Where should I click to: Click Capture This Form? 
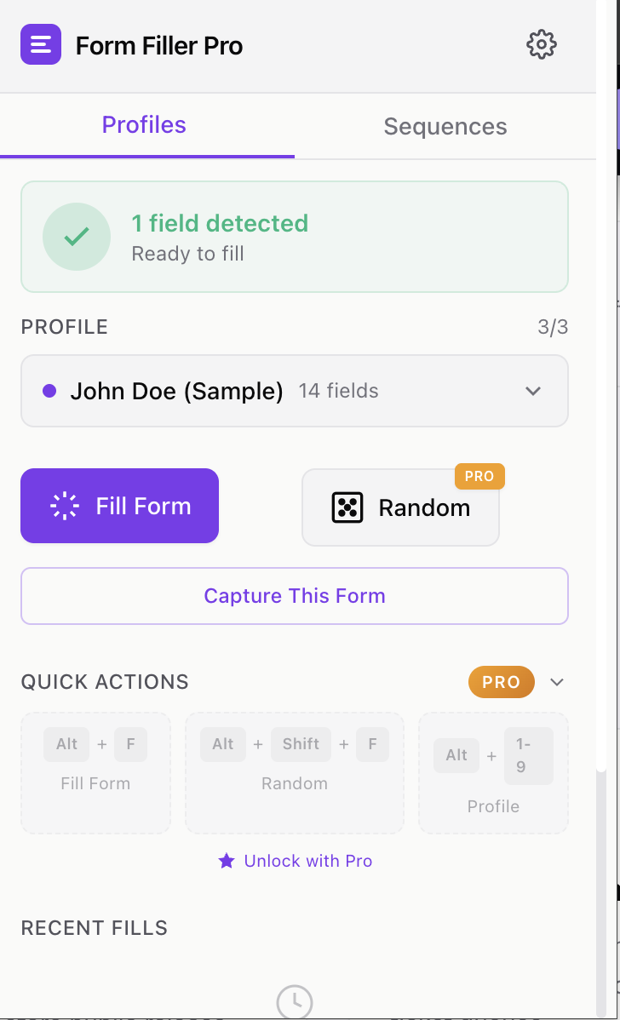coord(294,595)
